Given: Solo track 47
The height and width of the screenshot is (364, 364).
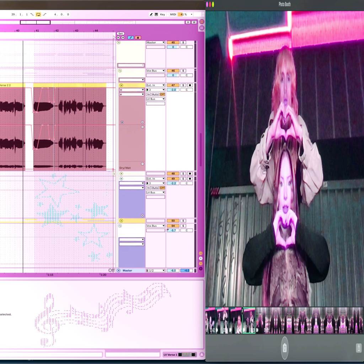Looking at the screenshot, I should (183, 85).
